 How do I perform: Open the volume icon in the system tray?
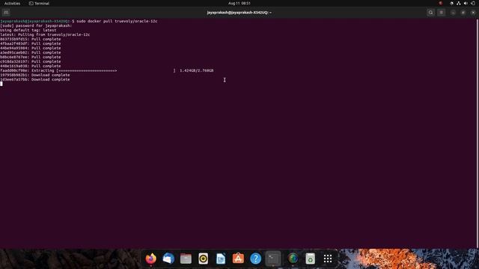466,3
